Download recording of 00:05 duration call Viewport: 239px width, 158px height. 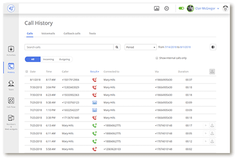[x=212, y=133]
